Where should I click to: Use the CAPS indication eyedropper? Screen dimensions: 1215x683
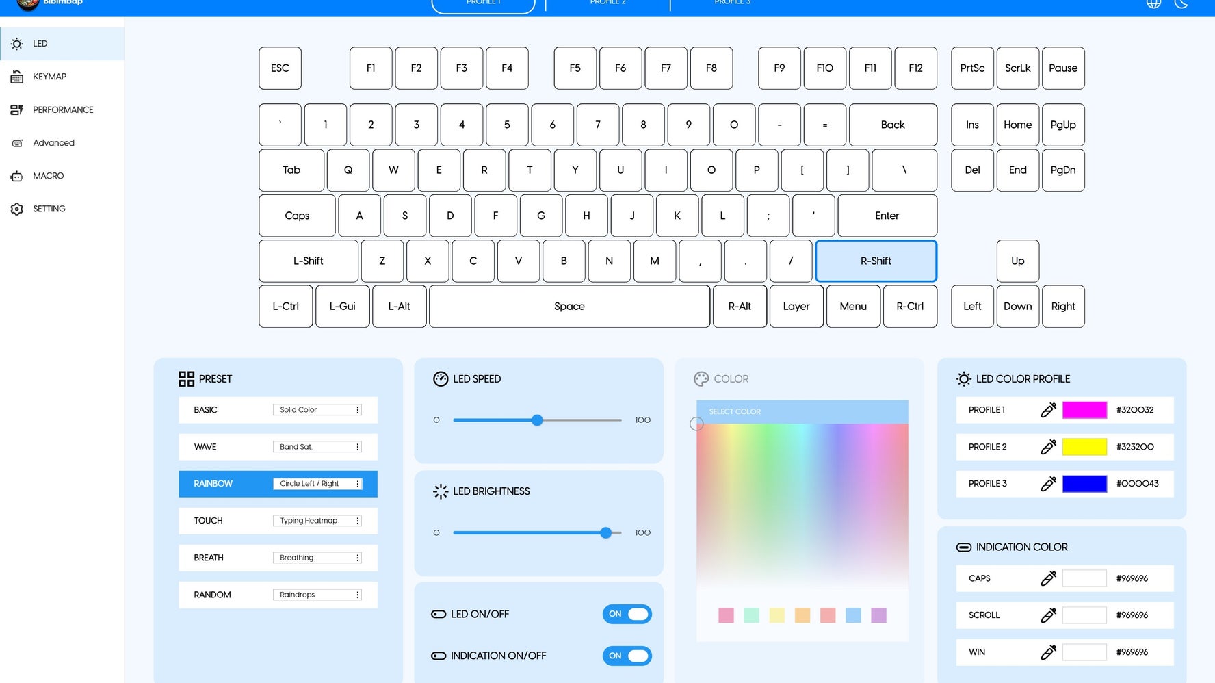pos(1048,578)
